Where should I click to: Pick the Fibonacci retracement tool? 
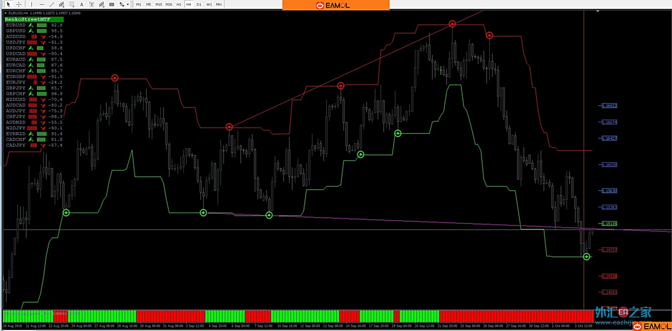coord(71,4)
